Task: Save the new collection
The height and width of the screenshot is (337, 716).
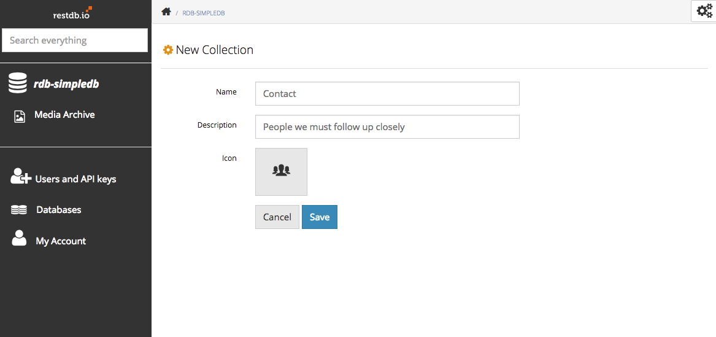Action: point(320,217)
